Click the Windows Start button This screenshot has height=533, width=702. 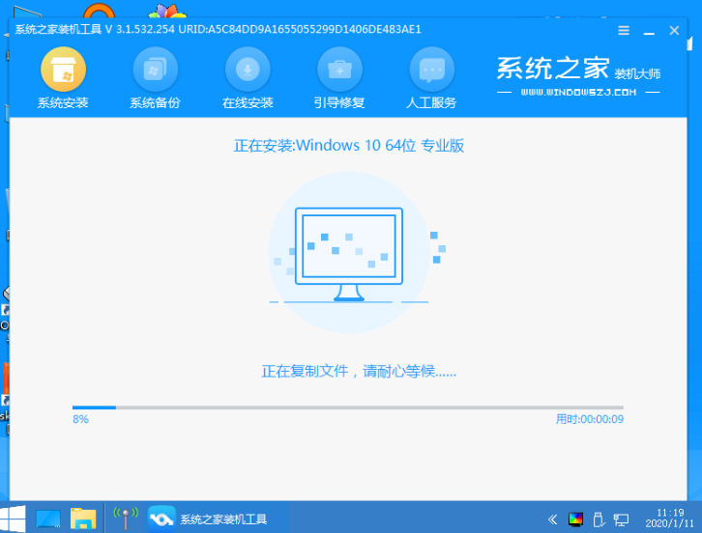click(15, 519)
